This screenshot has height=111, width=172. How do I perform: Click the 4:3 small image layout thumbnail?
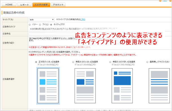(85, 86)
